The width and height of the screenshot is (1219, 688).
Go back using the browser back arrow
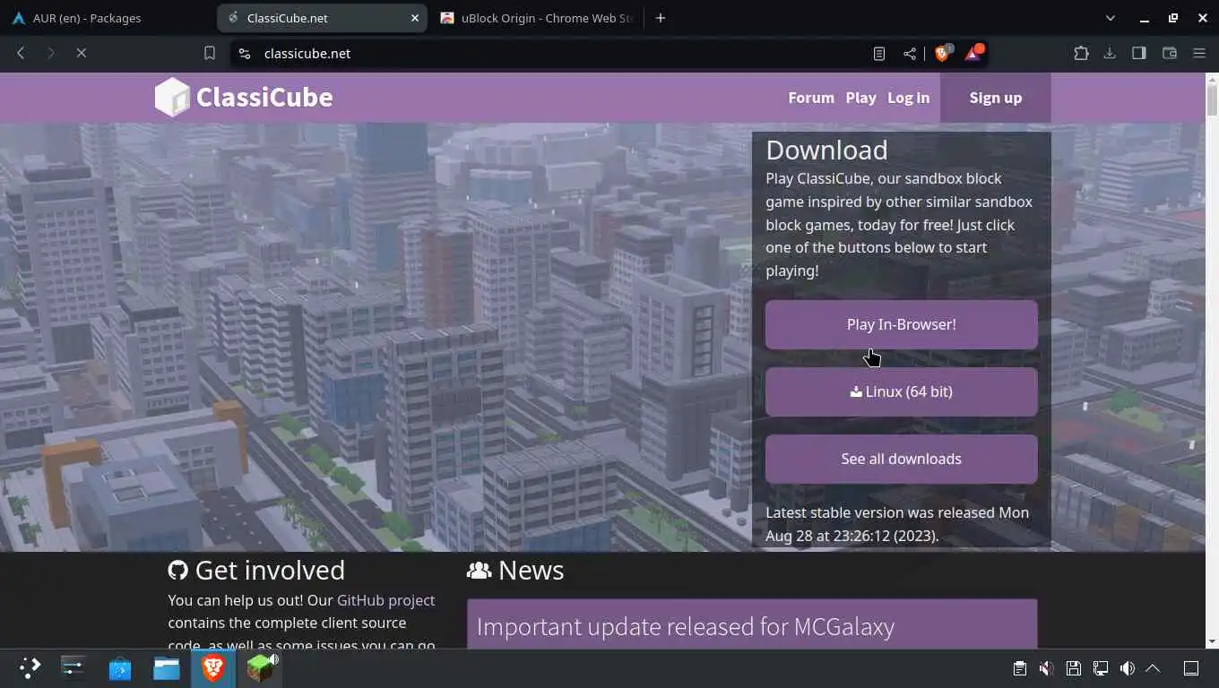(x=21, y=54)
